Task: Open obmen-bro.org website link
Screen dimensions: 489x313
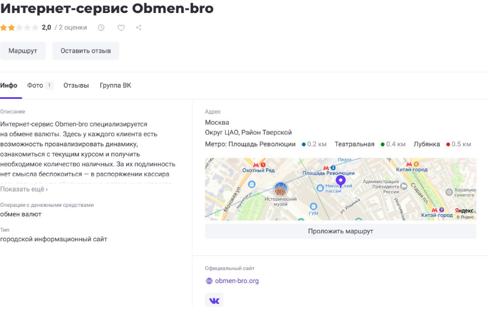Action: [237, 281]
